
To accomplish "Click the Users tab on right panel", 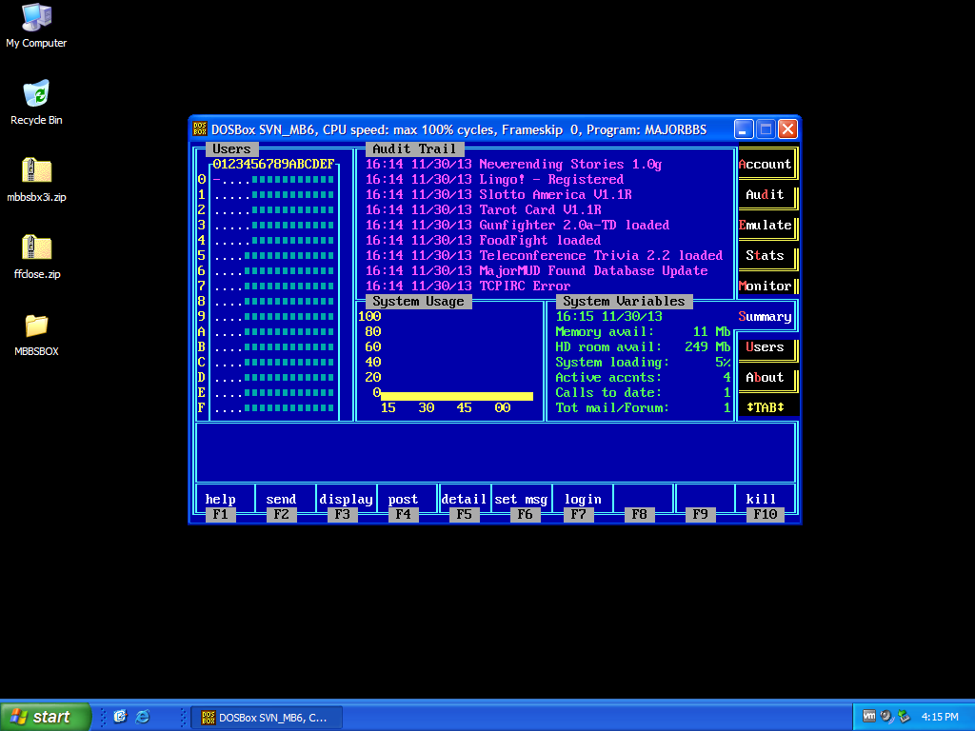I will coord(766,347).
